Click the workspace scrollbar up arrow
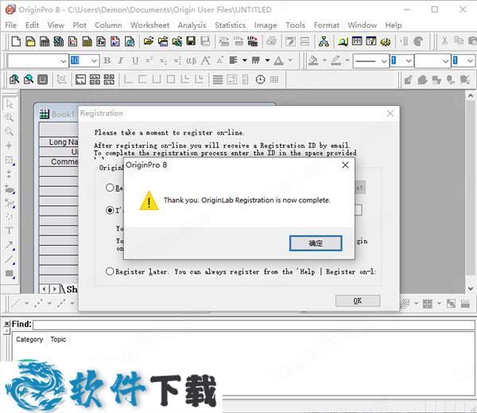The height and width of the screenshot is (413, 477). 471,95
